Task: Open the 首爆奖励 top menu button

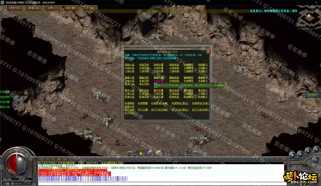Action: tap(34, 8)
